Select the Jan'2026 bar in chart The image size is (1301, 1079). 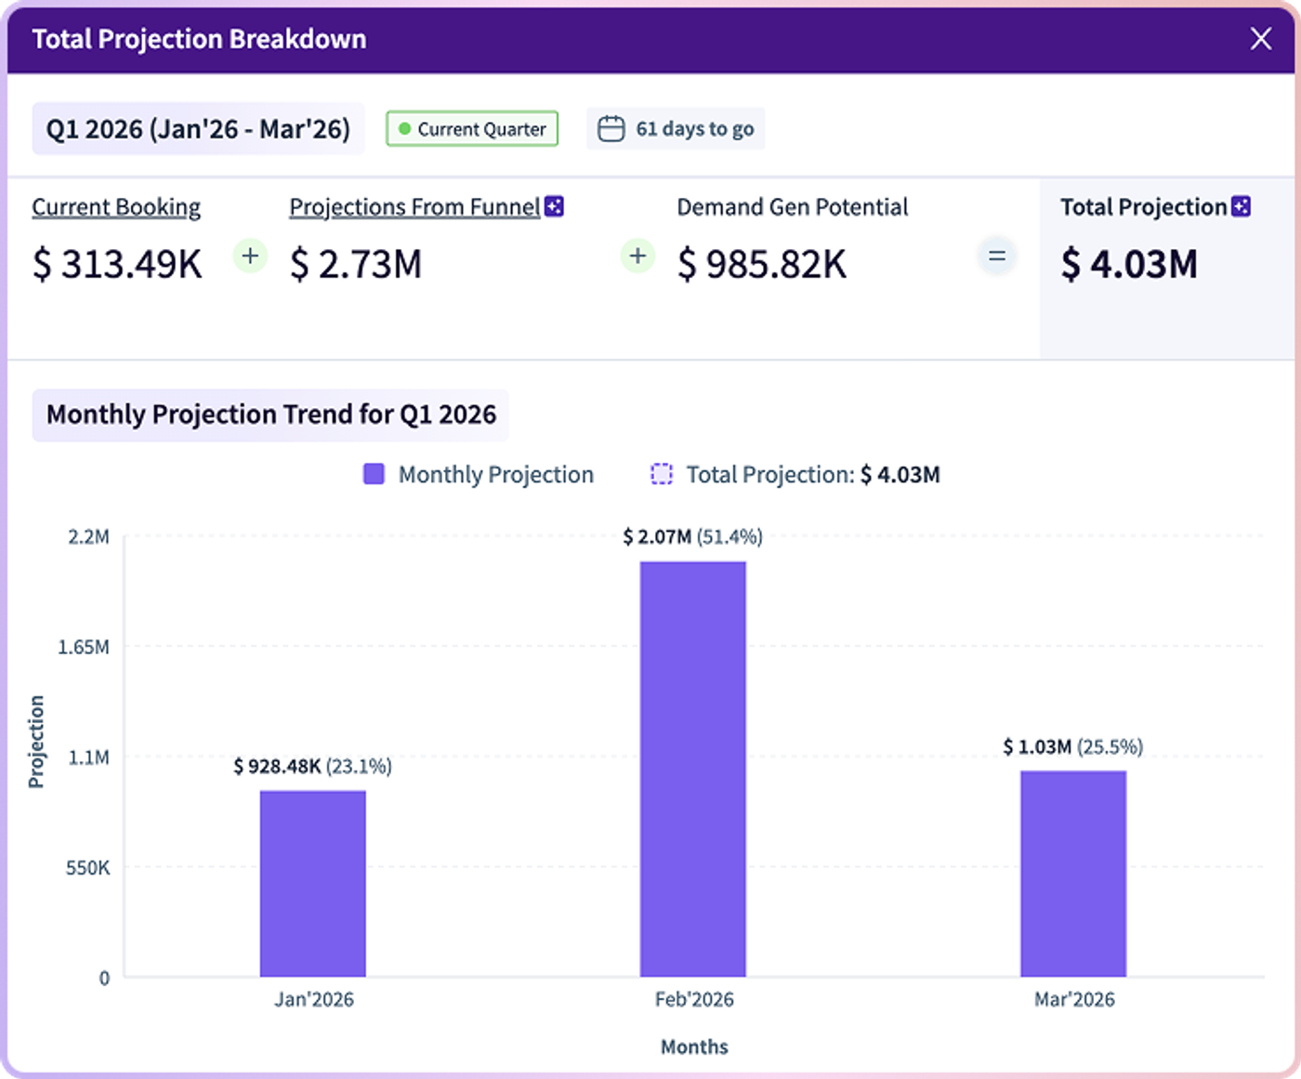[x=313, y=884]
